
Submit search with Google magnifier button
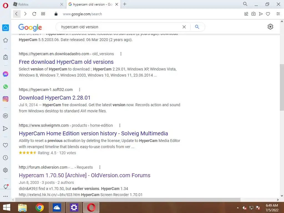pos(197,27)
